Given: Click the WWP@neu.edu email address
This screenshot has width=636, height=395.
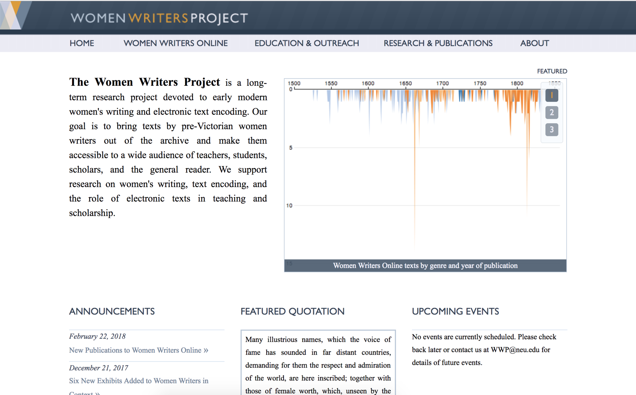Looking at the screenshot, I should (x=515, y=350).
